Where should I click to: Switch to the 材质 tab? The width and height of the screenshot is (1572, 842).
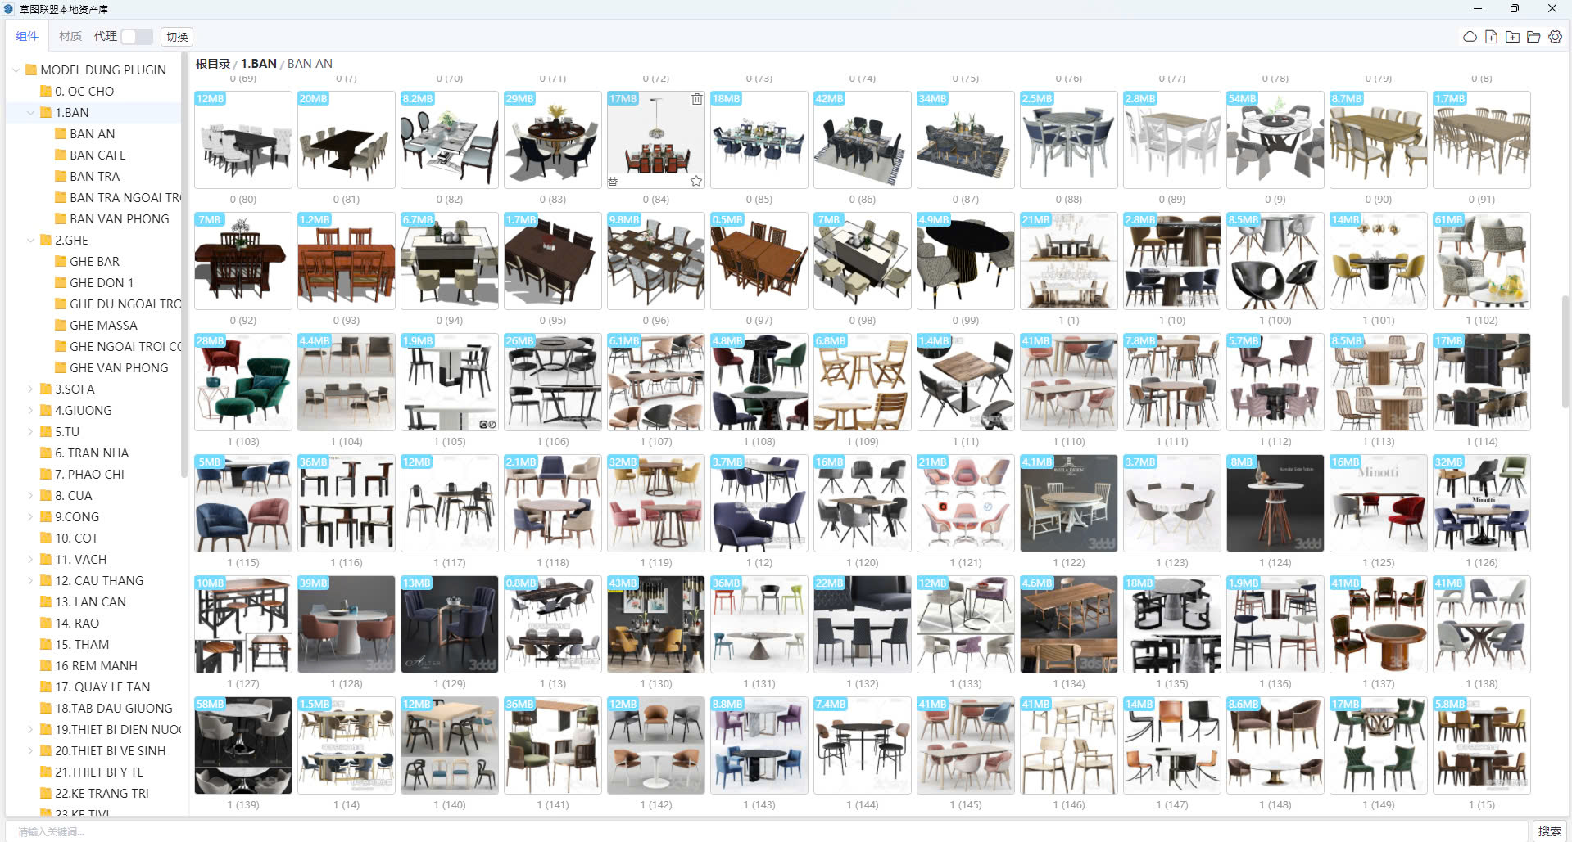(x=70, y=37)
